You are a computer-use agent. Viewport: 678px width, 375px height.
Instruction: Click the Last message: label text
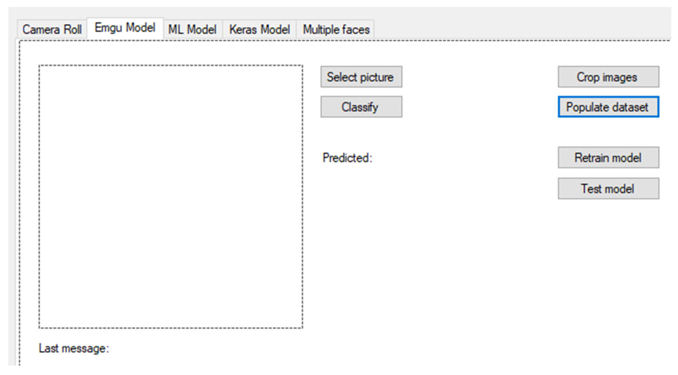[74, 348]
